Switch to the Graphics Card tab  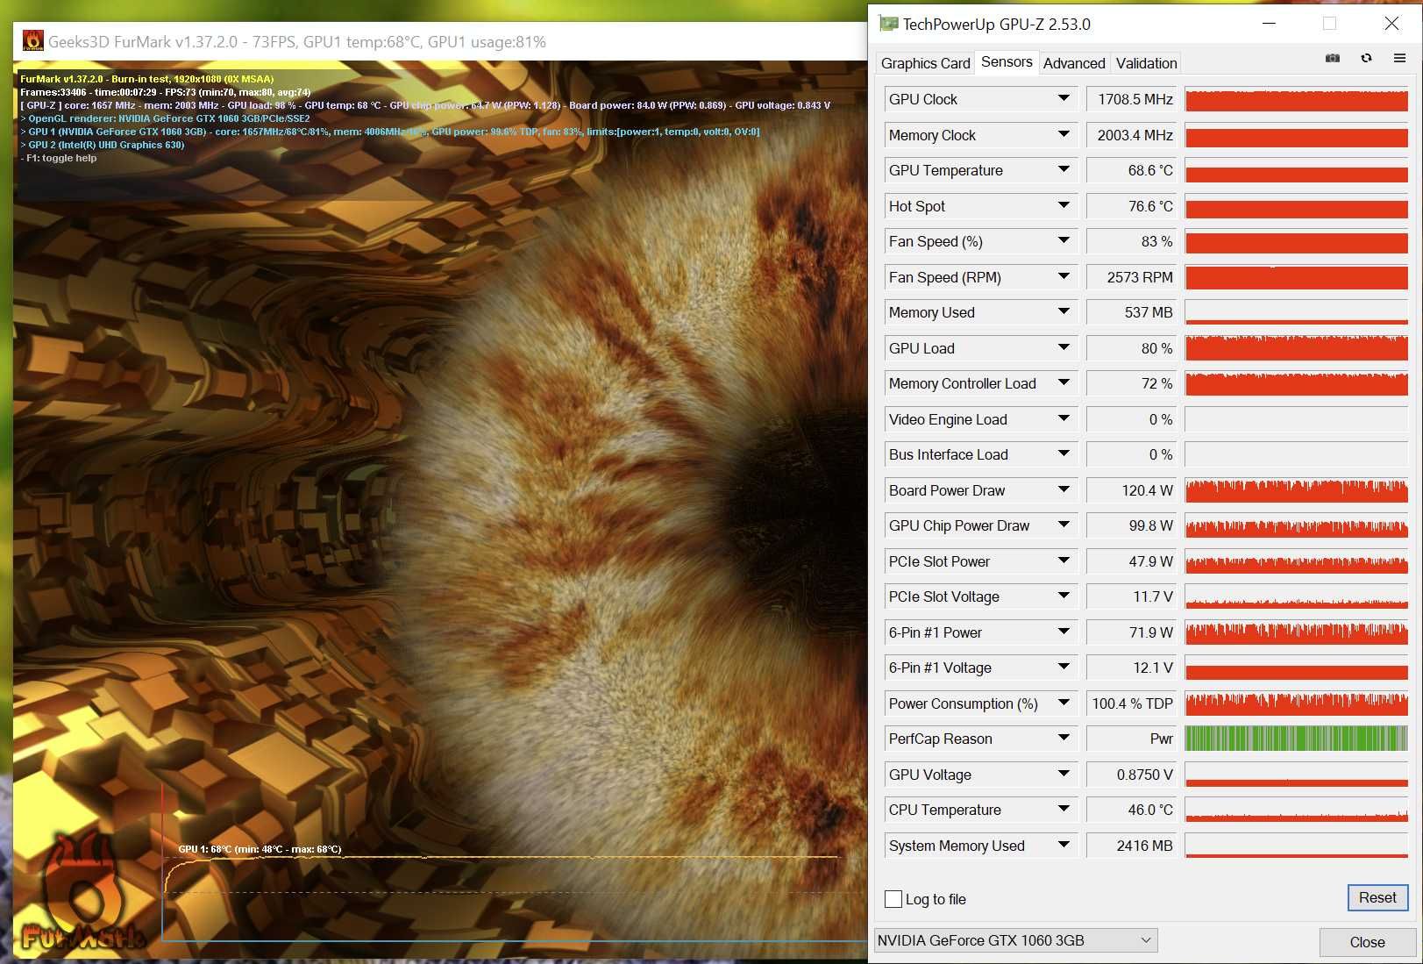[x=925, y=63]
